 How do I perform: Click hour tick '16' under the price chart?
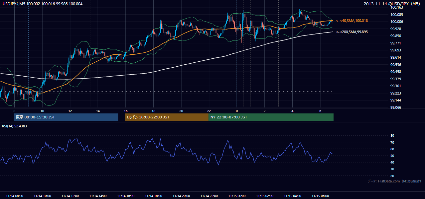point(126,111)
